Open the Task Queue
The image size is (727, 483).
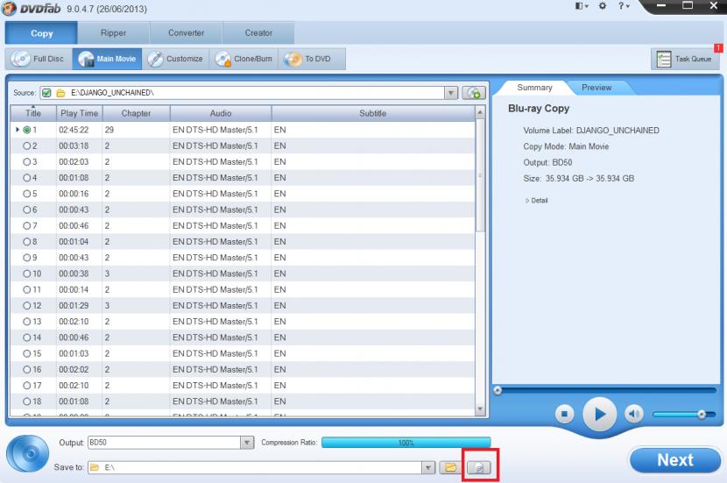pyautogui.click(x=684, y=59)
